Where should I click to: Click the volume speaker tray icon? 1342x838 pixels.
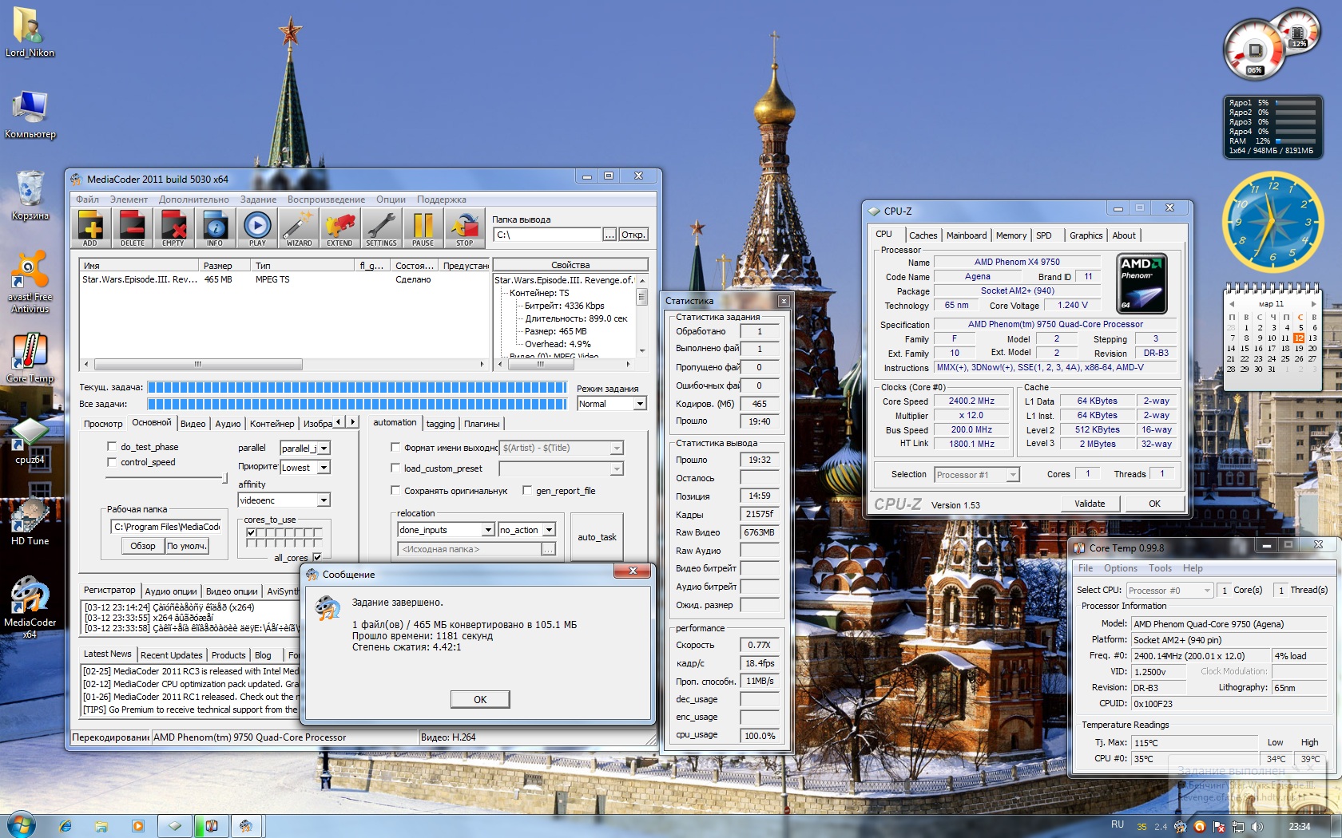tap(1257, 827)
